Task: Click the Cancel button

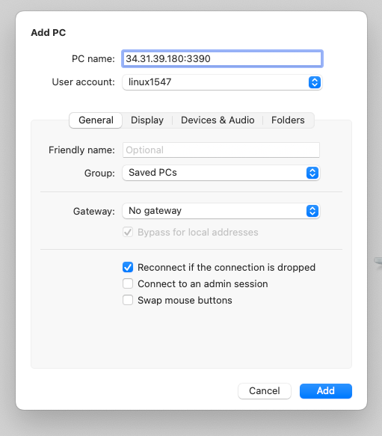Action: pos(265,391)
